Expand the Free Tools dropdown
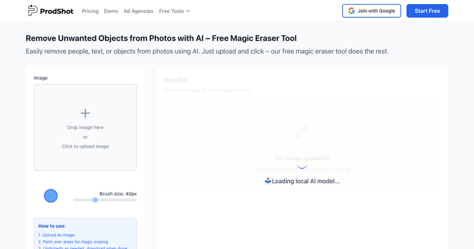 click(174, 11)
